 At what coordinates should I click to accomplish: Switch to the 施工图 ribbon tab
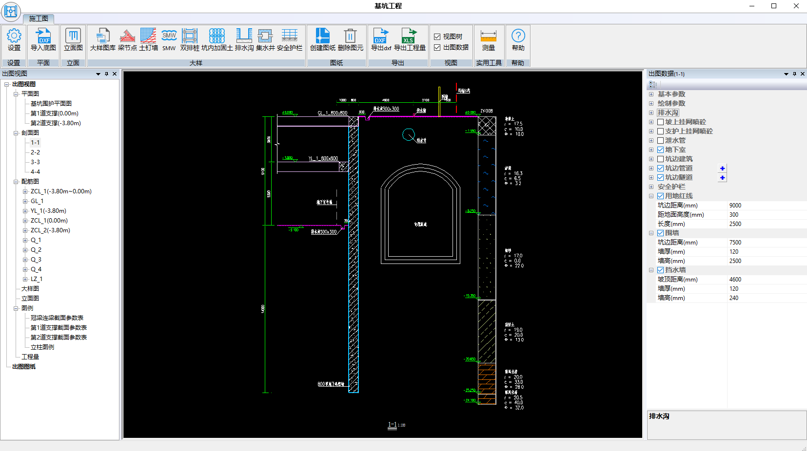point(39,19)
